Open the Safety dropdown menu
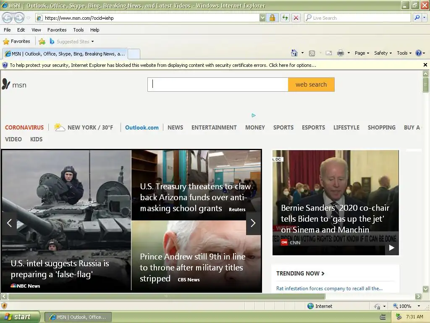This screenshot has height=323, width=430. click(383, 53)
